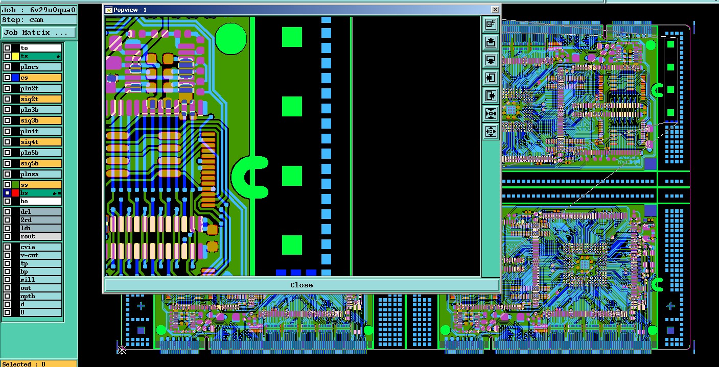
Task: Click the Close button in Popview
Action: pyautogui.click(x=301, y=285)
